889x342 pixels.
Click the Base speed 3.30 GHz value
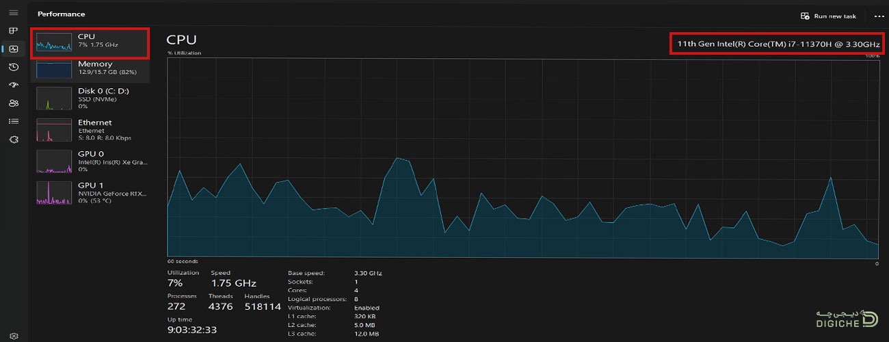point(368,273)
